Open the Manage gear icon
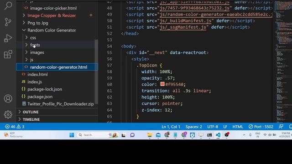292x164 pixels. pyautogui.click(x=8, y=114)
